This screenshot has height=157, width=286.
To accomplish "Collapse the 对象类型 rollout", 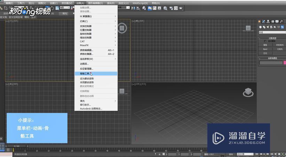I will pyautogui.click(x=273, y=38).
